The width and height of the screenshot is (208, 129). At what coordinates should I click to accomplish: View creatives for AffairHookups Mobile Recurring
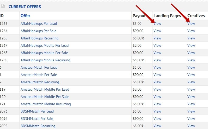[191, 60]
